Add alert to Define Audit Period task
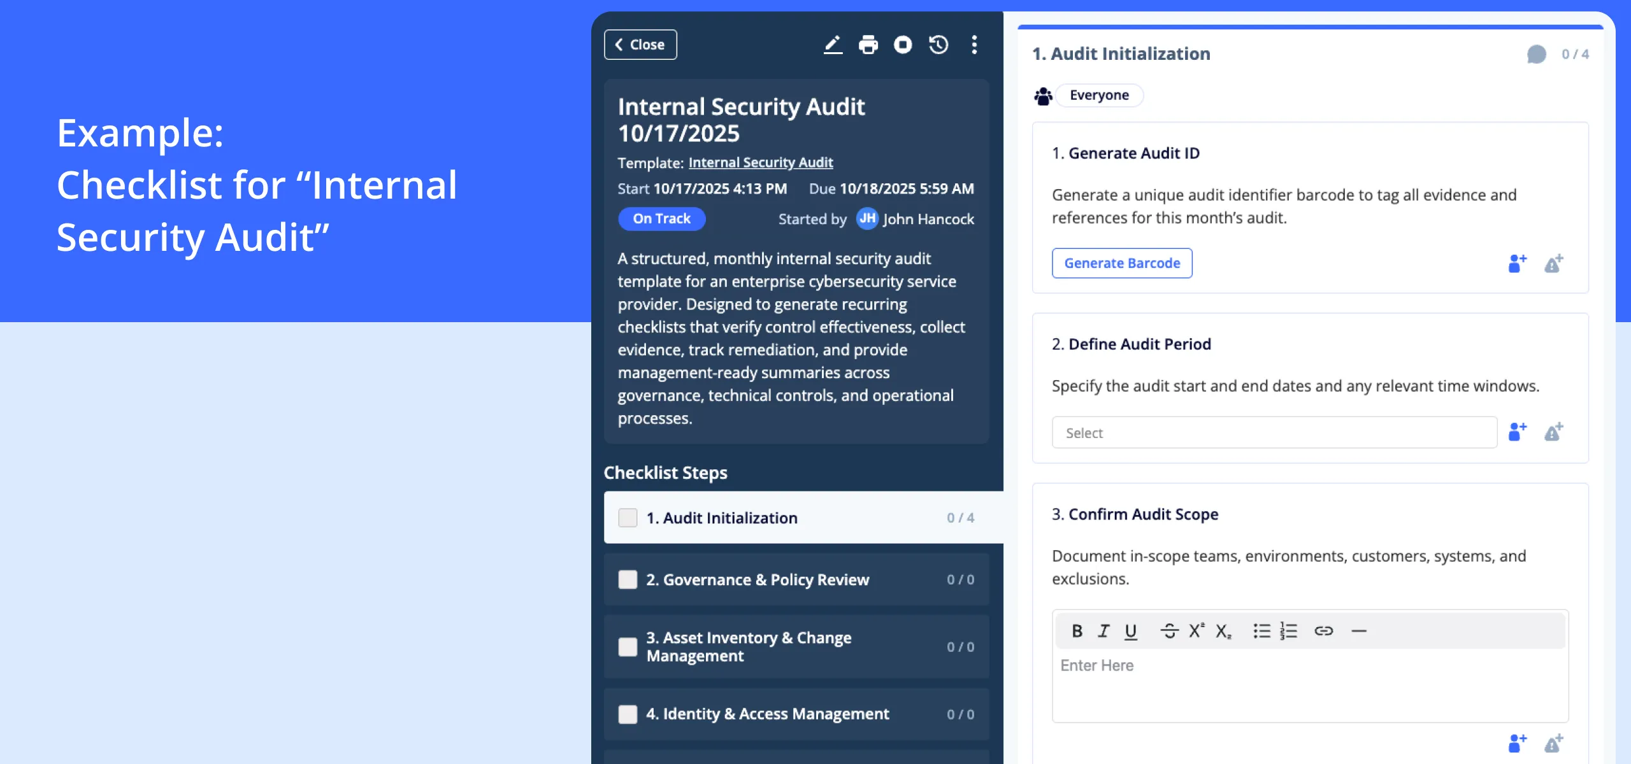The height and width of the screenshot is (764, 1631). point(1553,432)
